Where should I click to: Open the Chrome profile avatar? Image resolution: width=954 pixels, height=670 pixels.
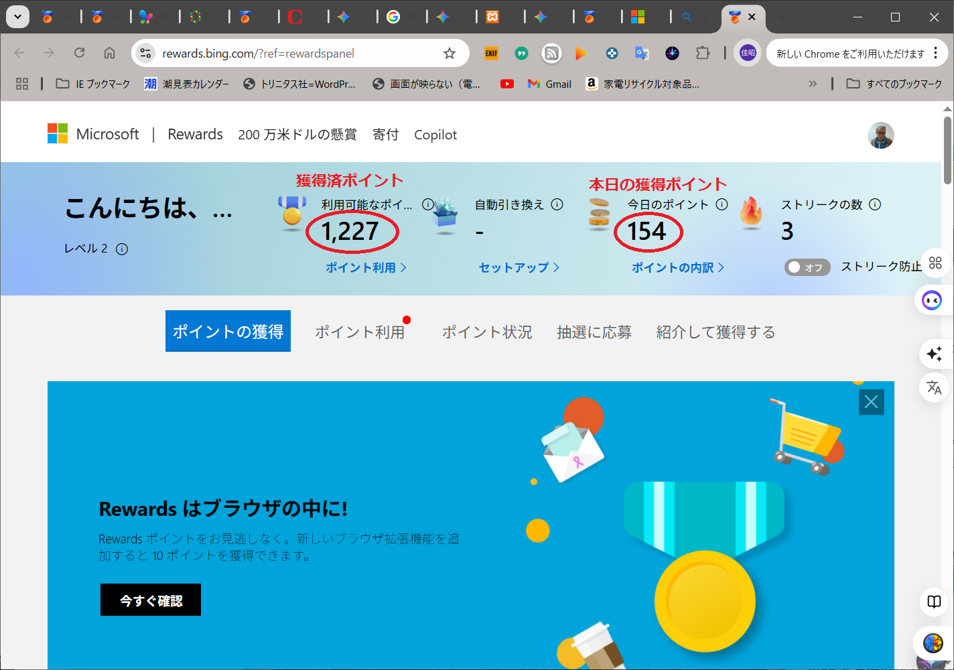[748, 53]
